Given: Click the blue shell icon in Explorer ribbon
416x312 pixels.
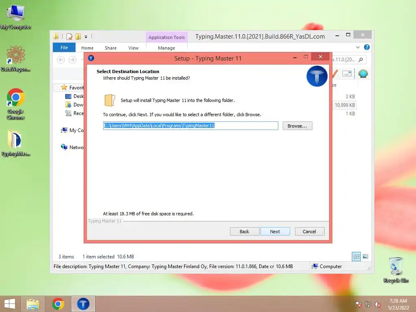Looking at the screenshot, I should (x=363, y=74).
